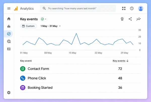Select the highlighted Explore sidebar icon
Screen dimensions: 151x102
pos(9,34)
